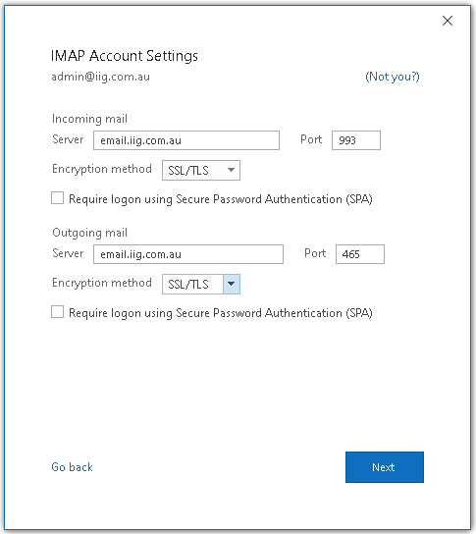476x534 pixels.
Task: Go back to the previous setup step
Action: coord(72,467)
